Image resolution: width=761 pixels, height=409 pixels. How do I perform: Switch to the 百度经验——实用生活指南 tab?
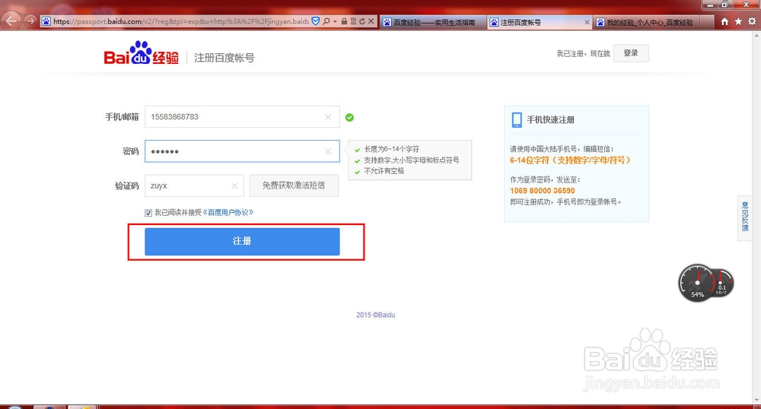(x=434, y=22)
